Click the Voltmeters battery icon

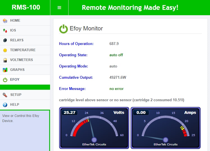(5, 60)
